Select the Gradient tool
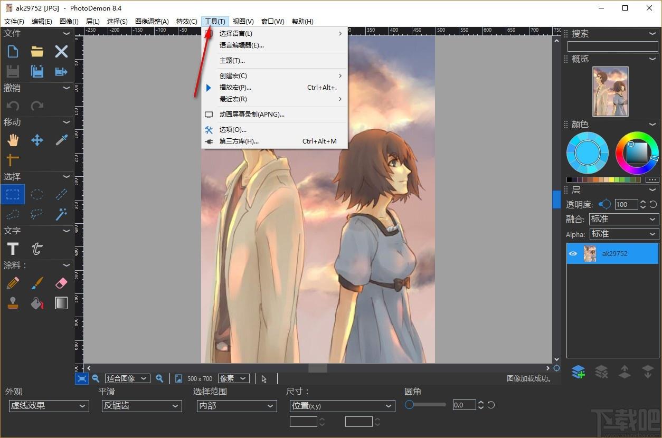662x438 pixels. [61, 303]
